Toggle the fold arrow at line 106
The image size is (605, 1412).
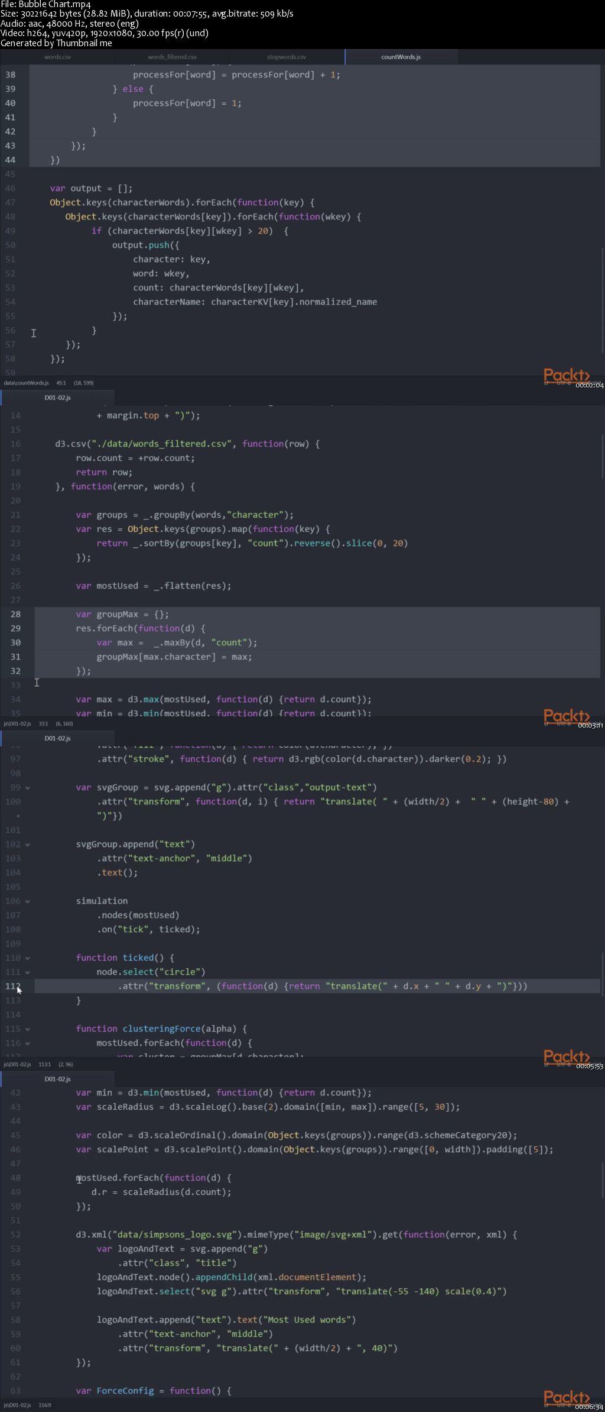click(27, 902)
